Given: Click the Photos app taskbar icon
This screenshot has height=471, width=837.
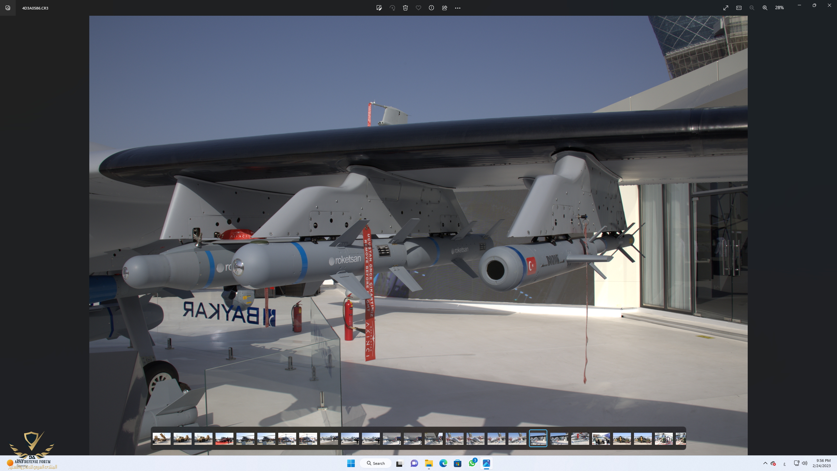Looking at the screenshot, I should click(487, 463).
